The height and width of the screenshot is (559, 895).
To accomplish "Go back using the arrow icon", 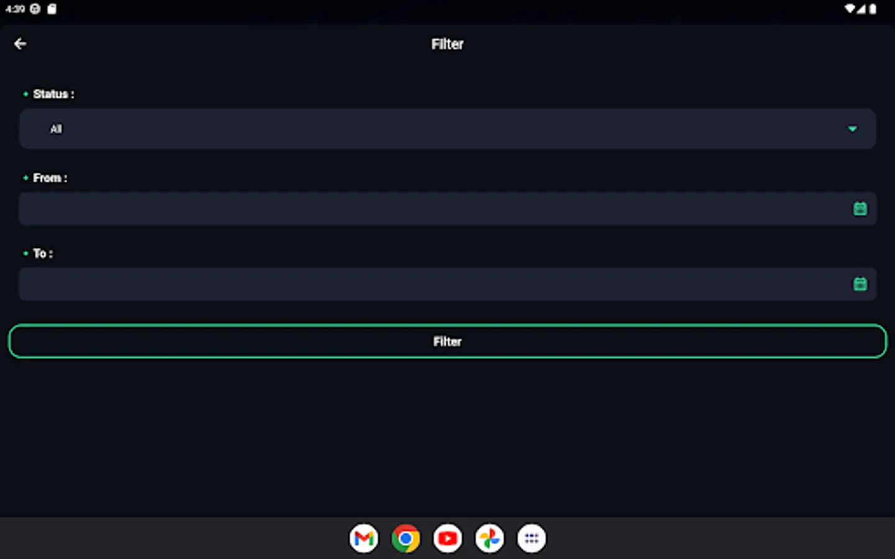I will pos(20,43).
